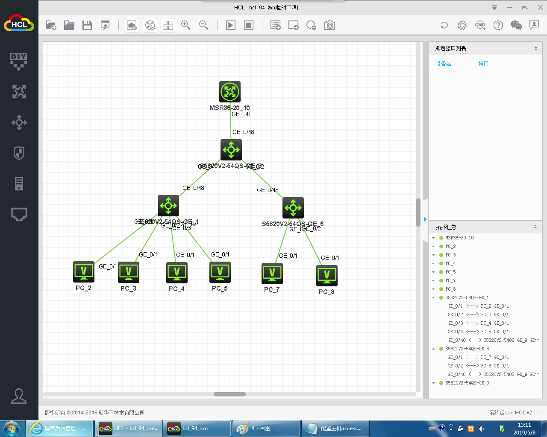
Task: Open the settings gear
Action: (x=462, y=25)
